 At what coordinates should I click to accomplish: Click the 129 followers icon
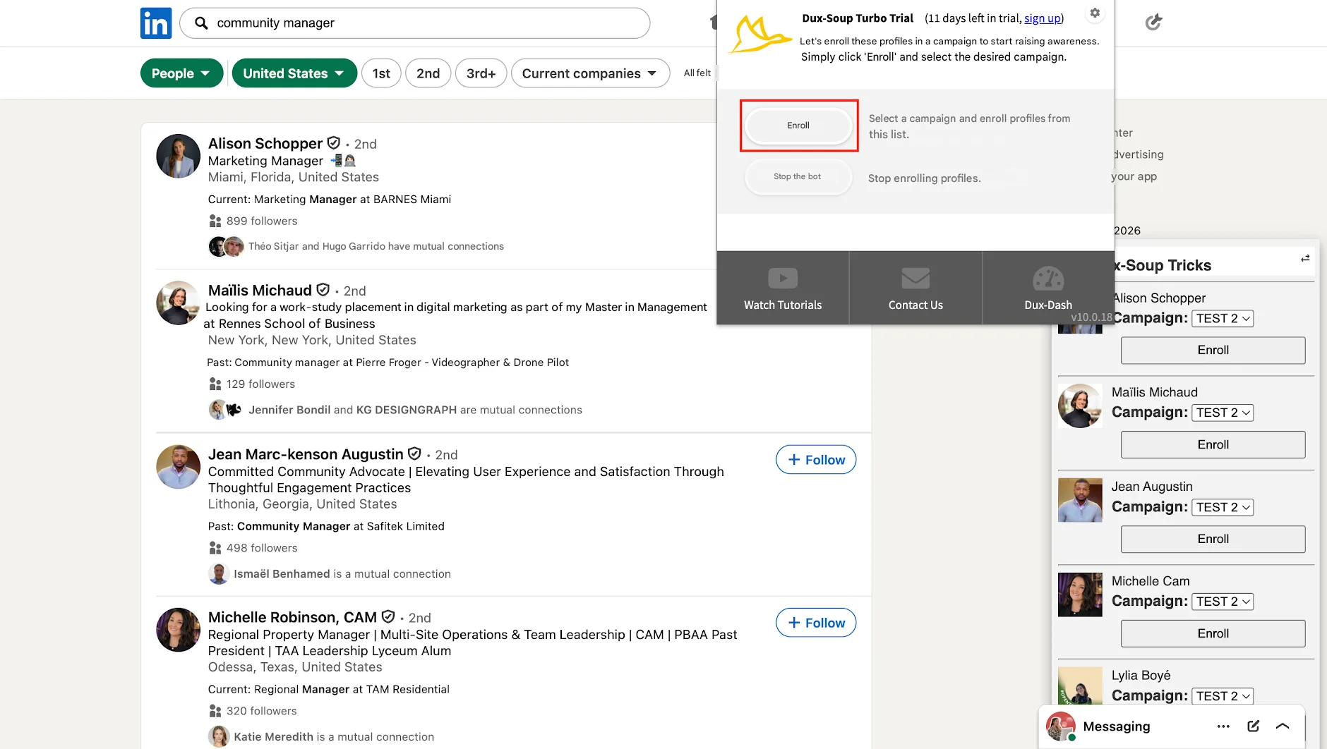pos(215,384)
